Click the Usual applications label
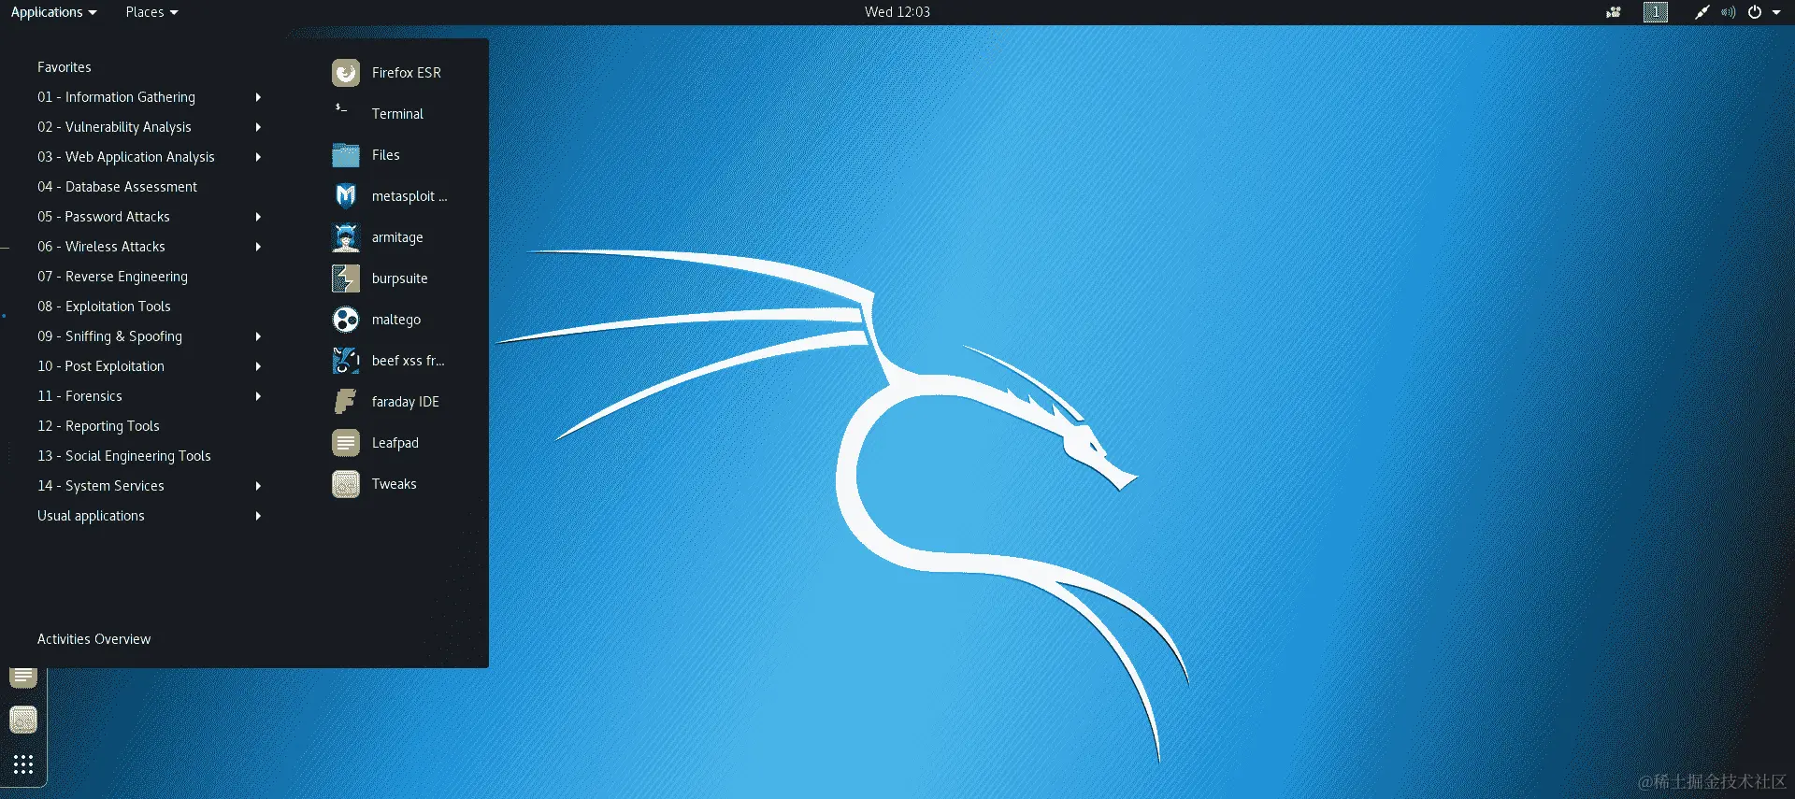 [x=91, y=516]
